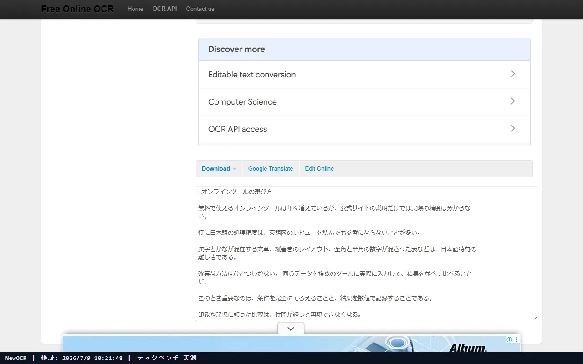Image resolution: width=583 pixels, height=364 pixels.
Task: Open the Download dropdown menu
Action: (x=219, y=168)
